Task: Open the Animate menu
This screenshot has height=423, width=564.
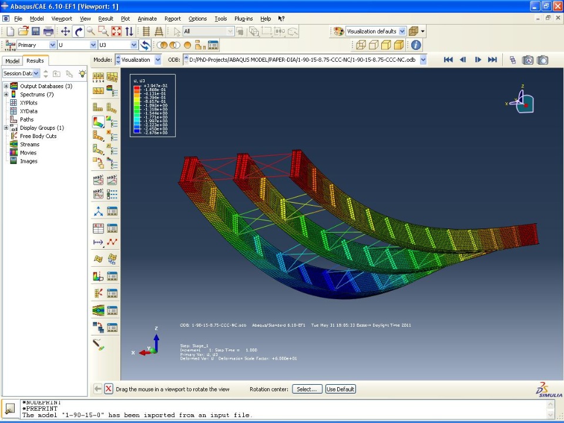Action: [147, 19]
